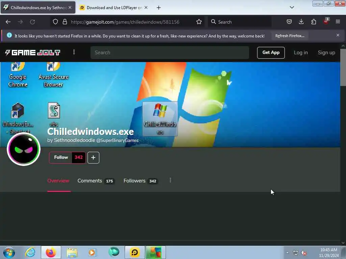
Task: Open the Log in link
Action: tap(300, 53)
